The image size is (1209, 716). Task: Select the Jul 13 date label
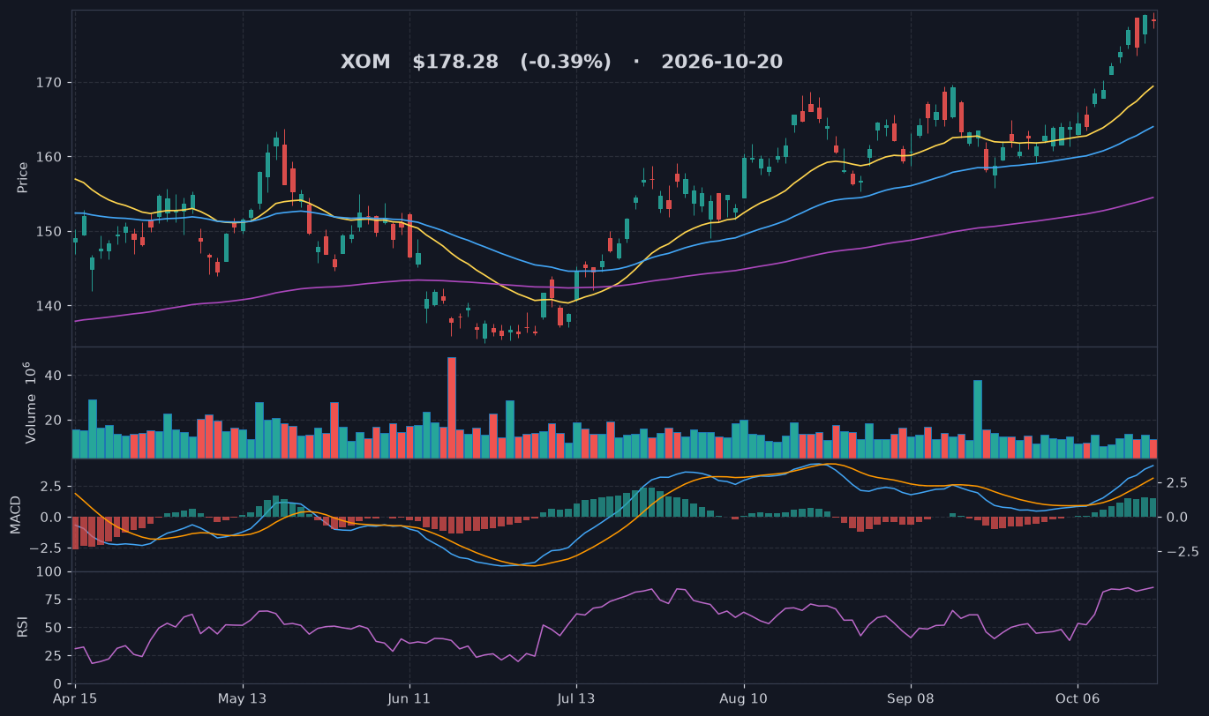click(576, 697)
